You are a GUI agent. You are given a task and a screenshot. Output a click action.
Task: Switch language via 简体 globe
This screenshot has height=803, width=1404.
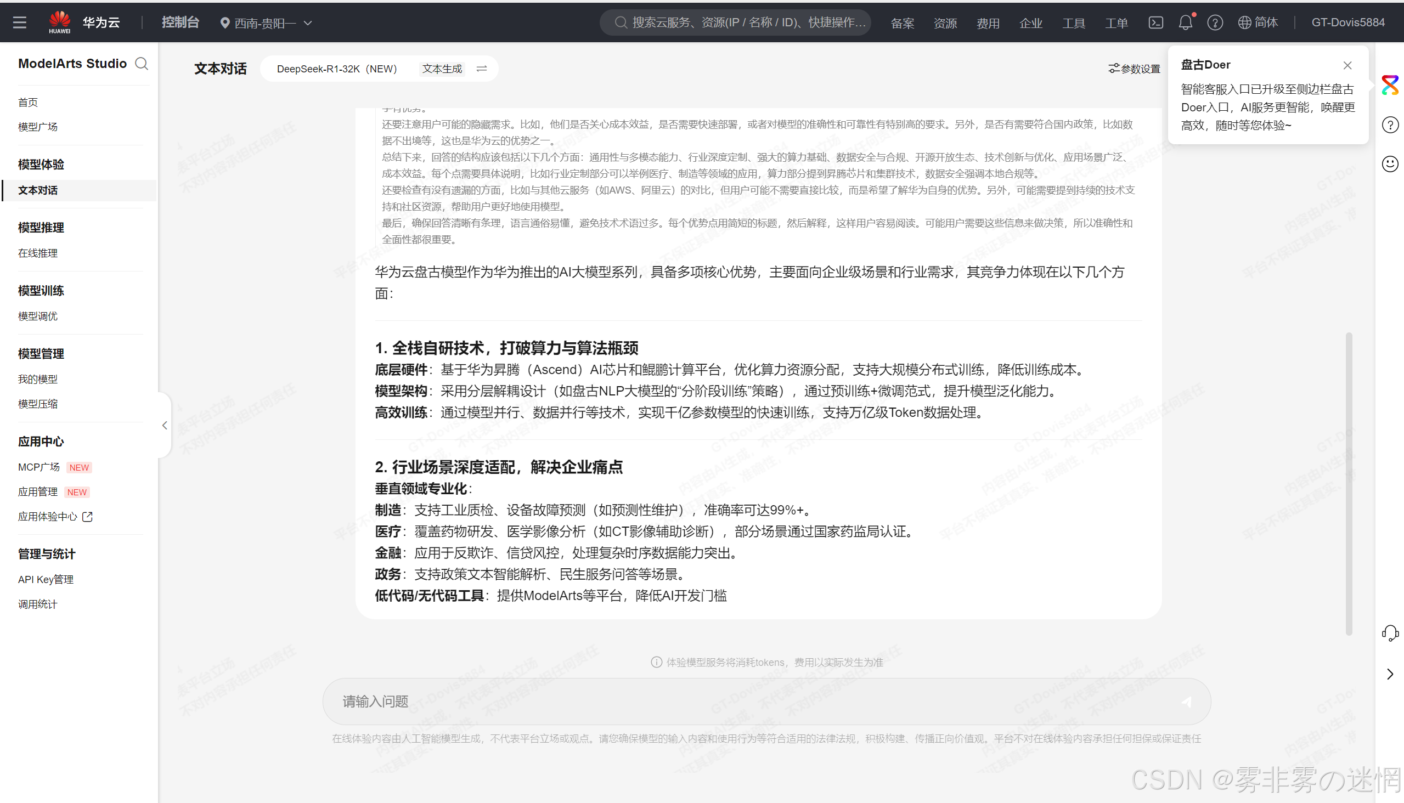click(1259, 22)
